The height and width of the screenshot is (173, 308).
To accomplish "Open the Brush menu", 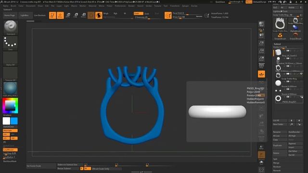I will [13, 6].
